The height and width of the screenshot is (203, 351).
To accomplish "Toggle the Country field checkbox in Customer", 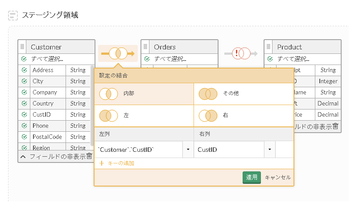I will [x=24, y=104].
